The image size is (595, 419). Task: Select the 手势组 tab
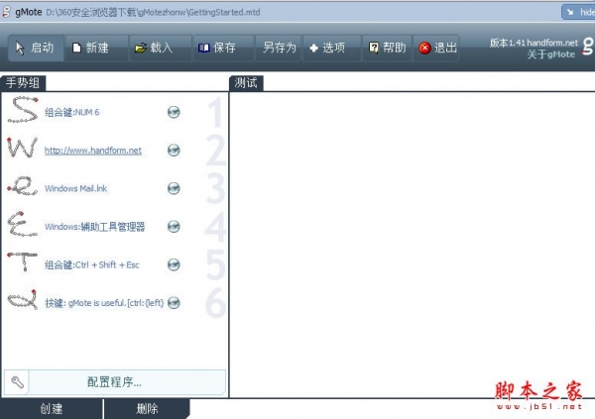pos(23,82)
